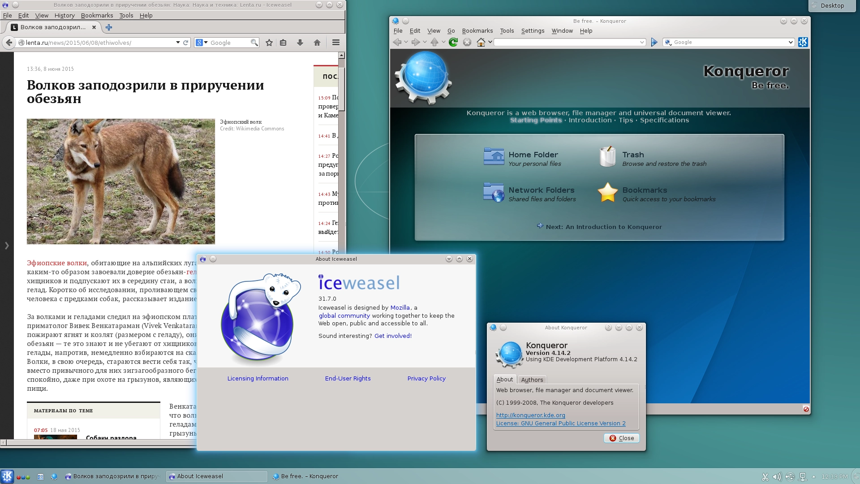The height and width of the screenshot is (484, 860).
Task: Stop loading in Konqueror
Action: click(467, 42)
